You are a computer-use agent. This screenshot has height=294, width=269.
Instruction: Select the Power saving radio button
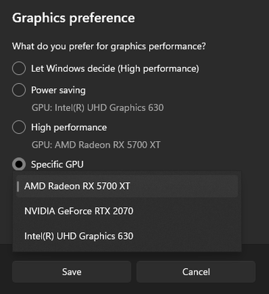(x=19, y=90)
